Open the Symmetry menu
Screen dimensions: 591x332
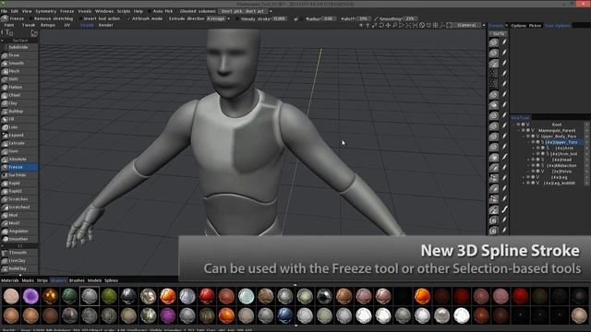[45, 11]
